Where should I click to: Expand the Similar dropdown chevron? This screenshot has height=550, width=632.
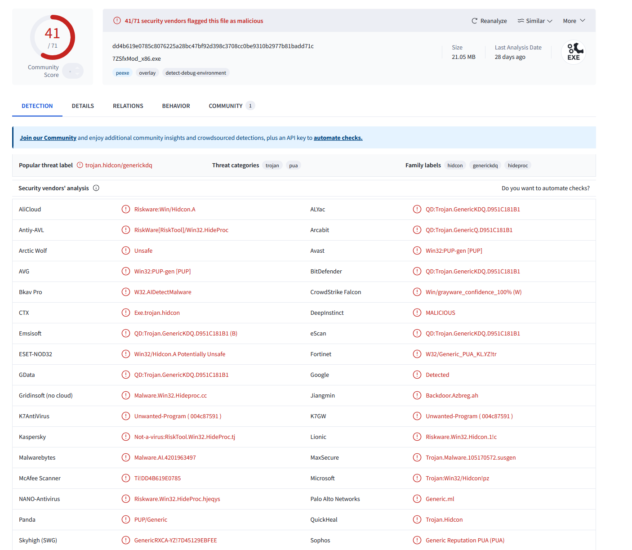click(550, 21)
